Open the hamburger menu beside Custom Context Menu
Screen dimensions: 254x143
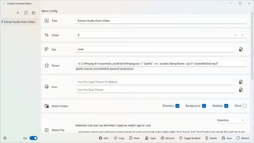pyautogui.click(x=4, y=3)
